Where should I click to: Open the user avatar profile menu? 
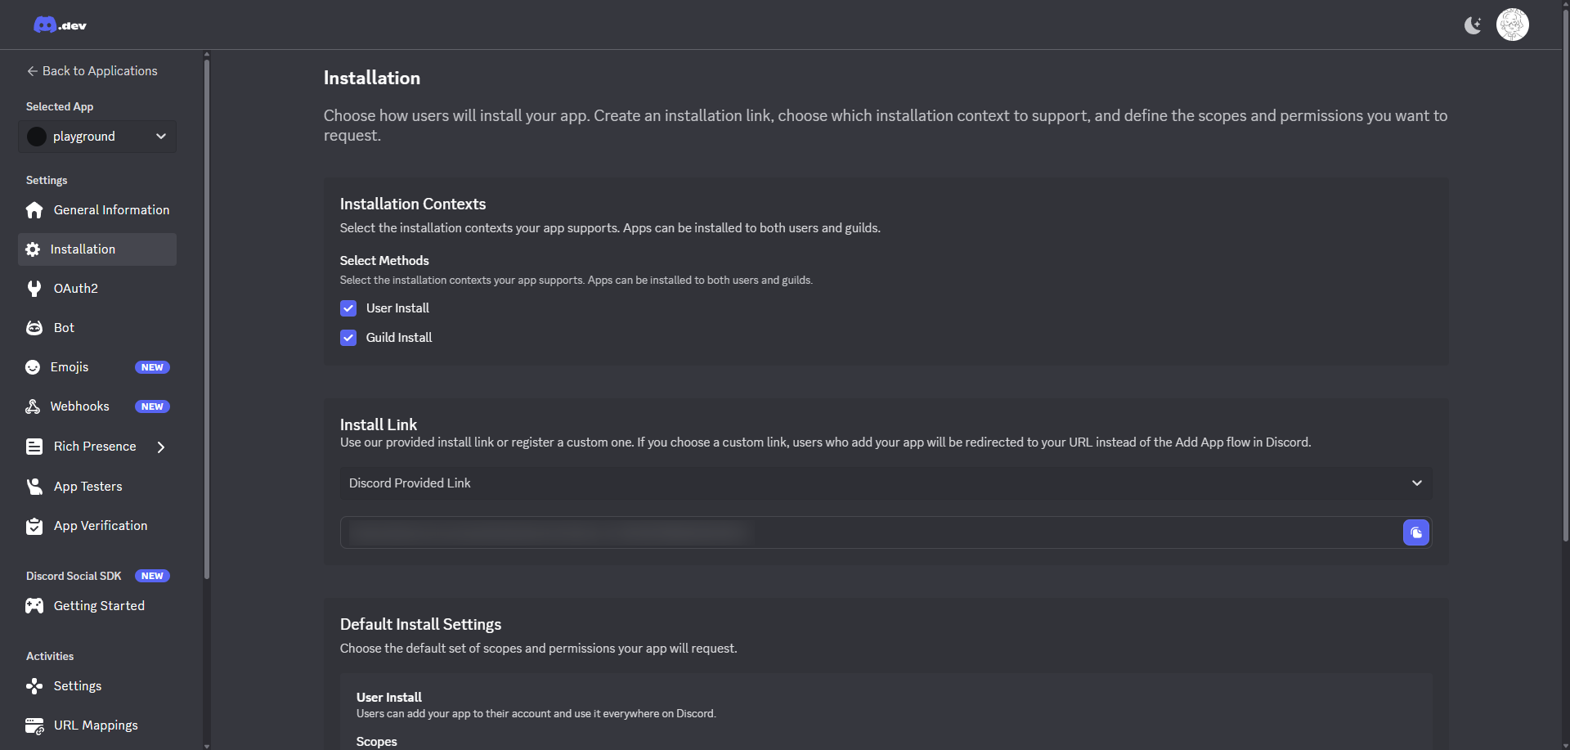pos(1512,25)
